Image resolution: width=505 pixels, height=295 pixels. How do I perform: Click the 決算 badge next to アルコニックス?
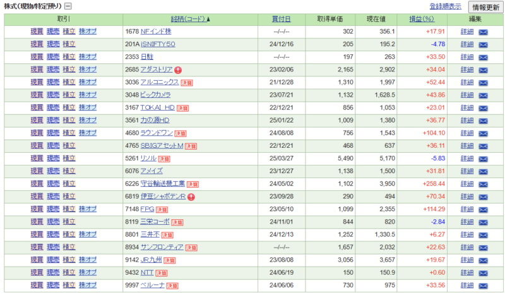tap(187, 83)
